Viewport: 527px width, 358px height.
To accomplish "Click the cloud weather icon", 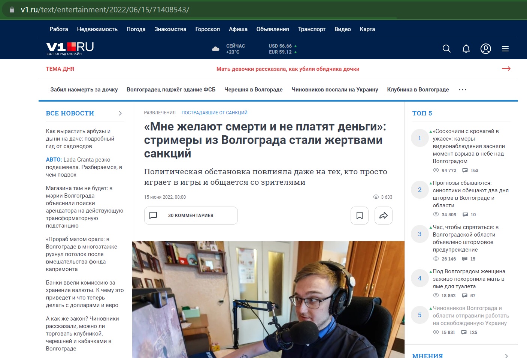I will click(216, 49).
